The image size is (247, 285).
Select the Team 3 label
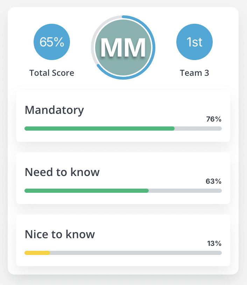tap(195, 73)
